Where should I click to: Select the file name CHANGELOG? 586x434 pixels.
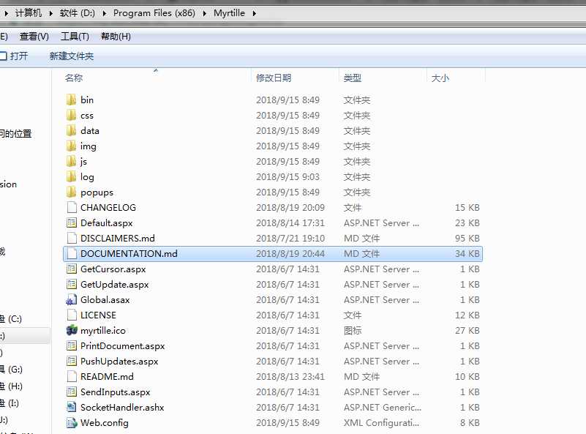coord(108,207)
